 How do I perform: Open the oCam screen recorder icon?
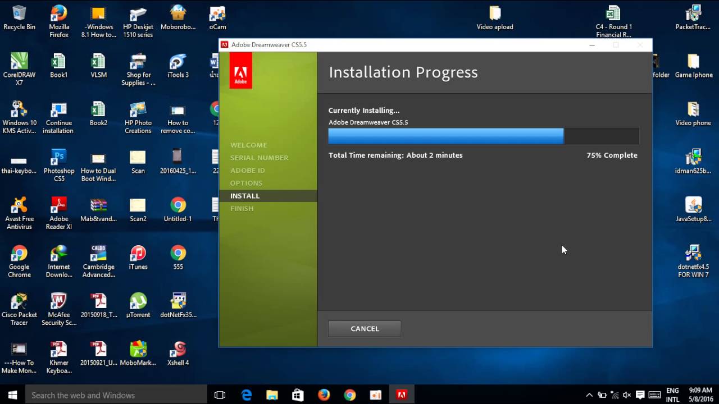coord(217,12)
